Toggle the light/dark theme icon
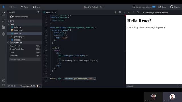 click(3, 80)
